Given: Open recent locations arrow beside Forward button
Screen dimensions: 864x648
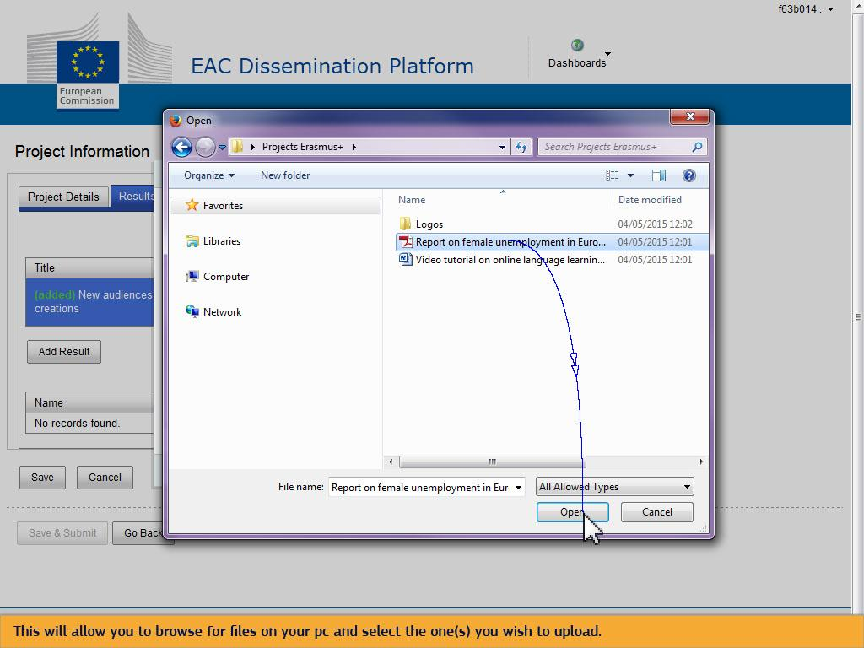Looking at the screenshot, I should coord(222,148).
